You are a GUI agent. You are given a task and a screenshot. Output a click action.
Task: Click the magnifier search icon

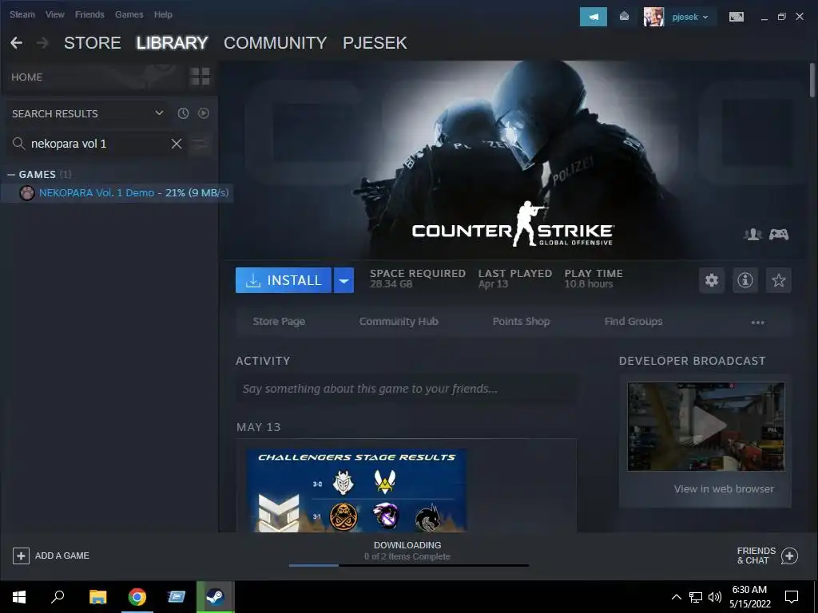tap(19, 144)
